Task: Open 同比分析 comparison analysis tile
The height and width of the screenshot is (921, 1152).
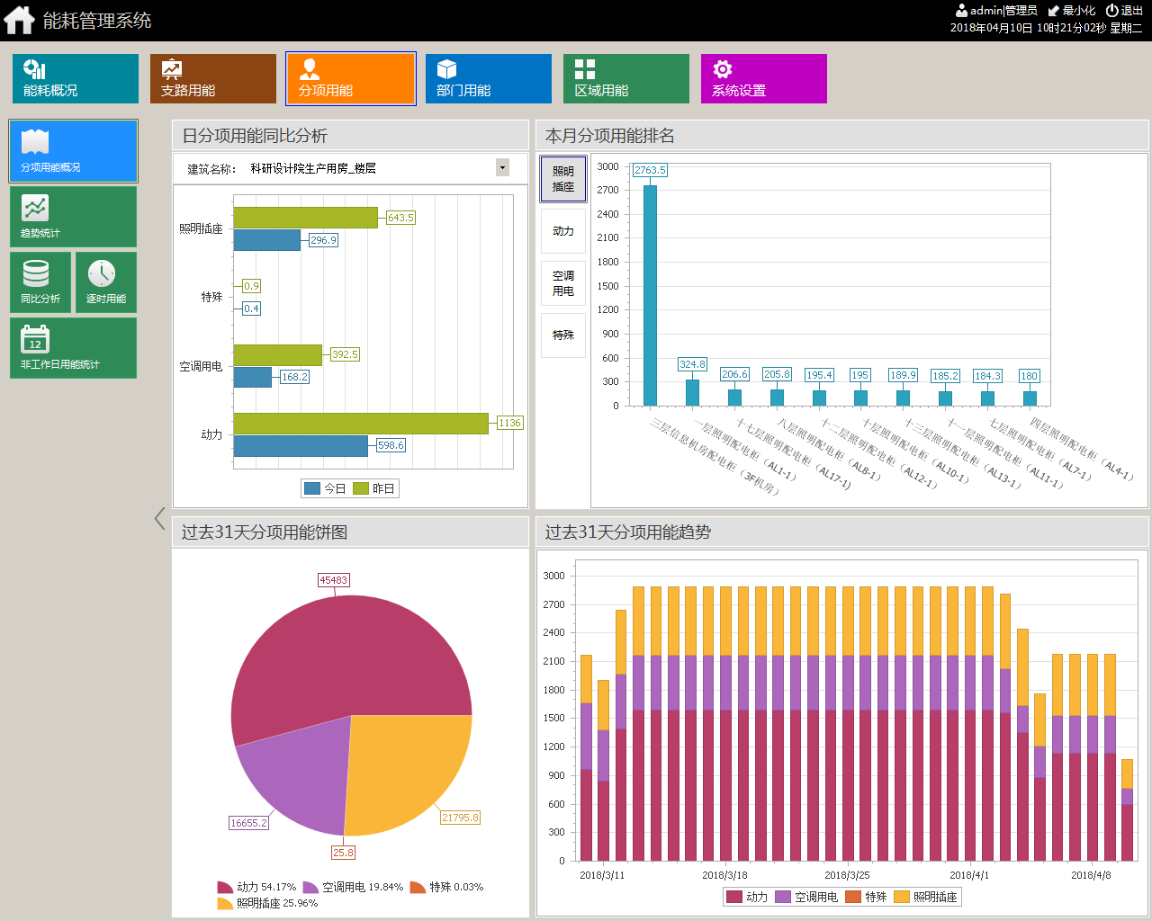Action: click(x=40, y=282)
